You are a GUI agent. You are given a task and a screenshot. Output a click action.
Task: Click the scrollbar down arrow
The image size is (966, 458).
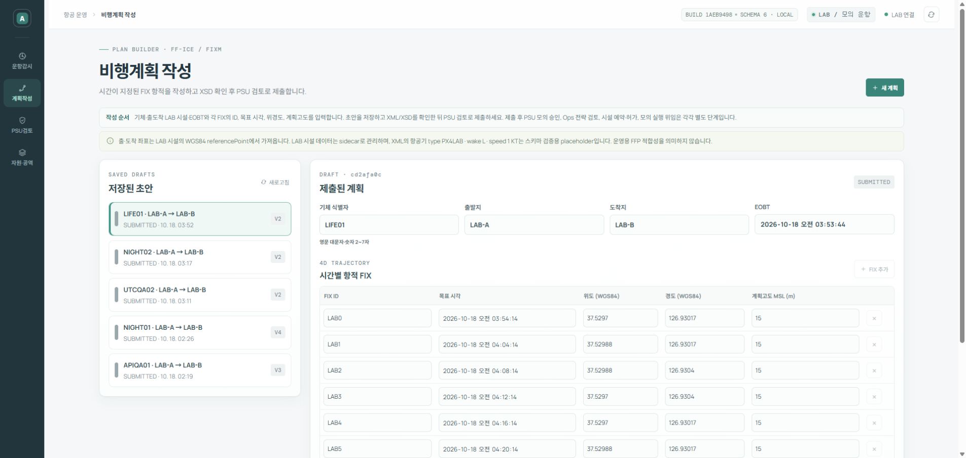[x=962, y=454]
